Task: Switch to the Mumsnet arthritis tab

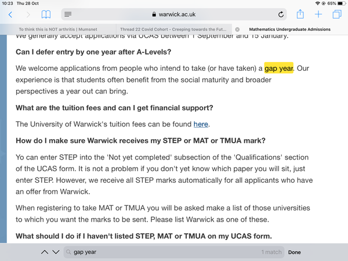Action: pos(58,30)
